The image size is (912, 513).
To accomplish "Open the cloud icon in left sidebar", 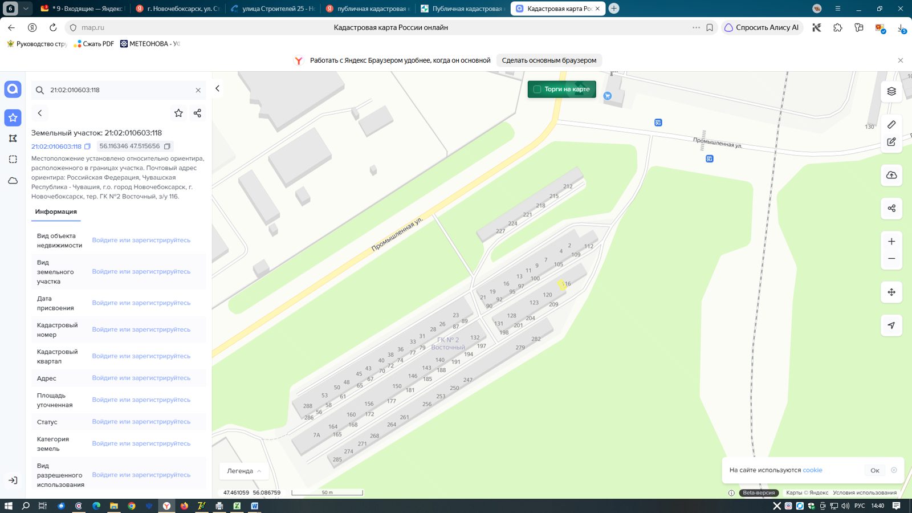I will 13,181.
